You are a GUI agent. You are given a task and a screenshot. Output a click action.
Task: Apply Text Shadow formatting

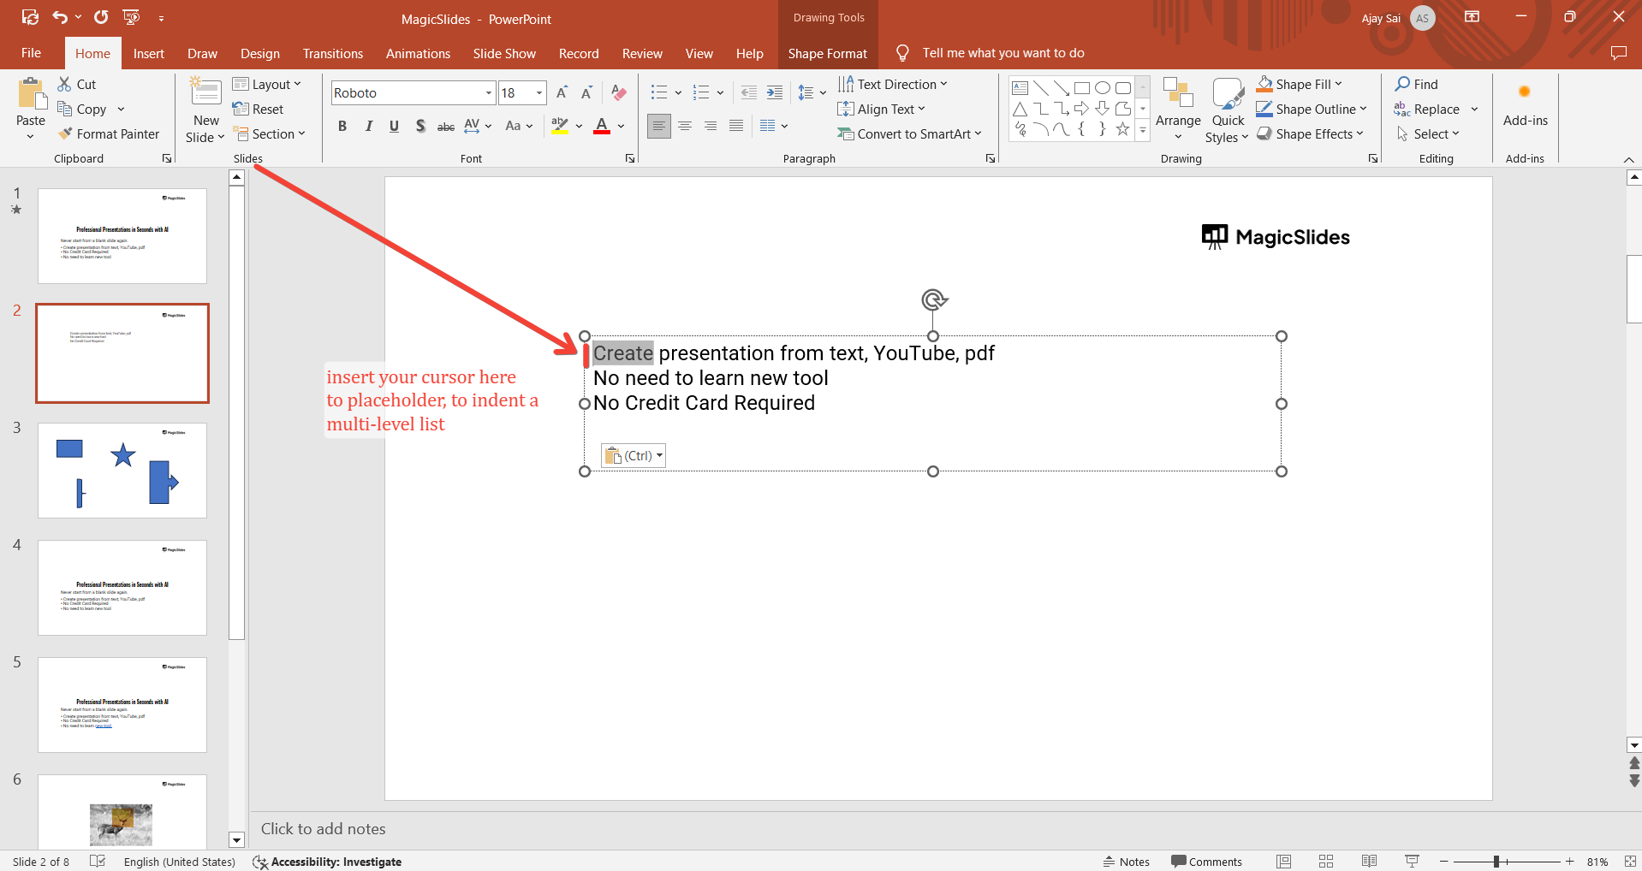pos(420,126)
